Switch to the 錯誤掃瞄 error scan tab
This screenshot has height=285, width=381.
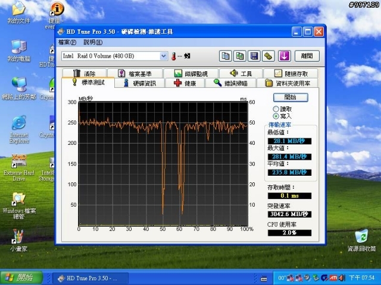click(231, 83)
